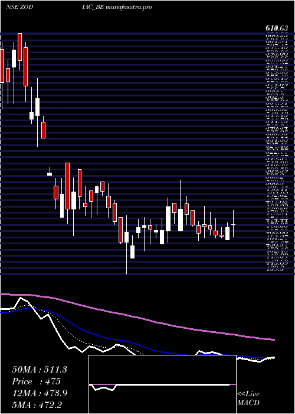Click the "50MA : 511.3" readout
Image resolution: width=295 pixels, height=414 pixels.
(39, 370)
